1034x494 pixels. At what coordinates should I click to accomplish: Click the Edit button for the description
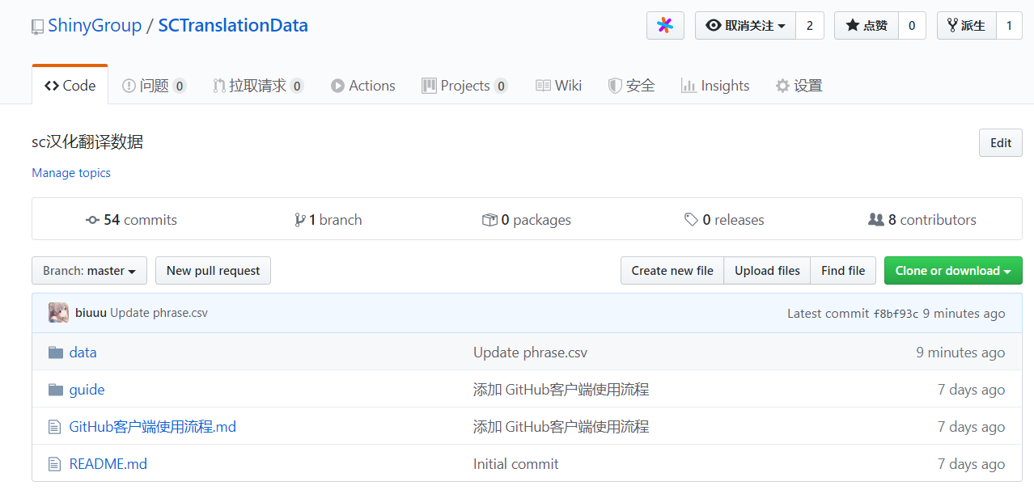click(1000, 142)
